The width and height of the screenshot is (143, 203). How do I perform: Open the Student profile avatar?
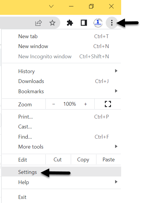click(x=98, y=23)
